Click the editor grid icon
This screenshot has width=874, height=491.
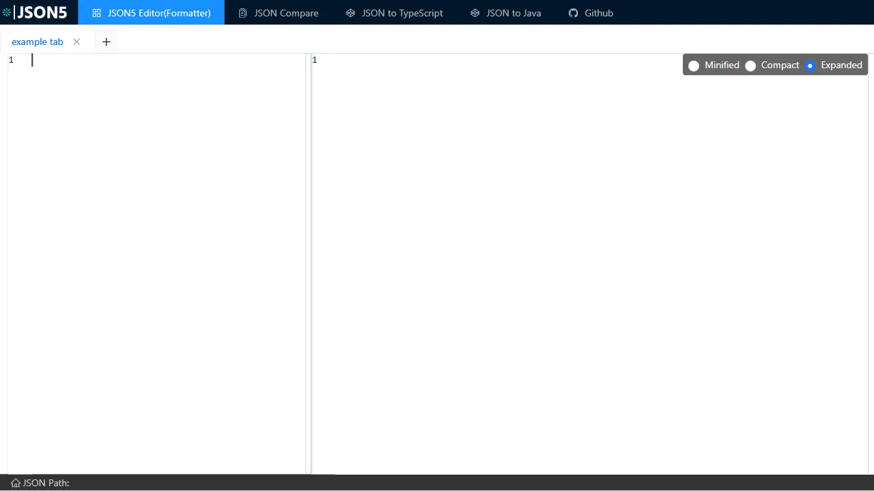pyautogui.click(x=96, y=13)
